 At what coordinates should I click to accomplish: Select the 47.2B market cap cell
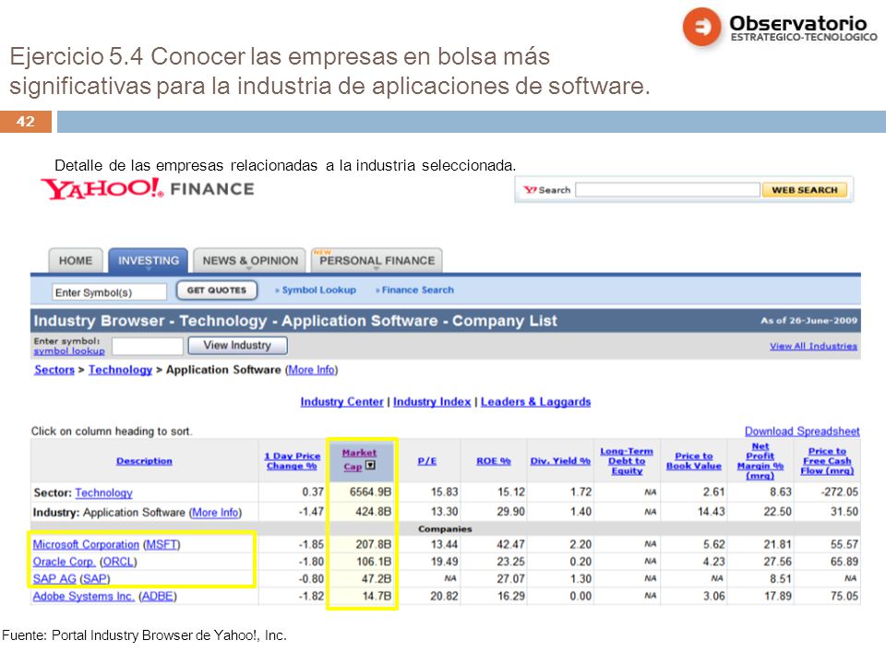point(377,578)
